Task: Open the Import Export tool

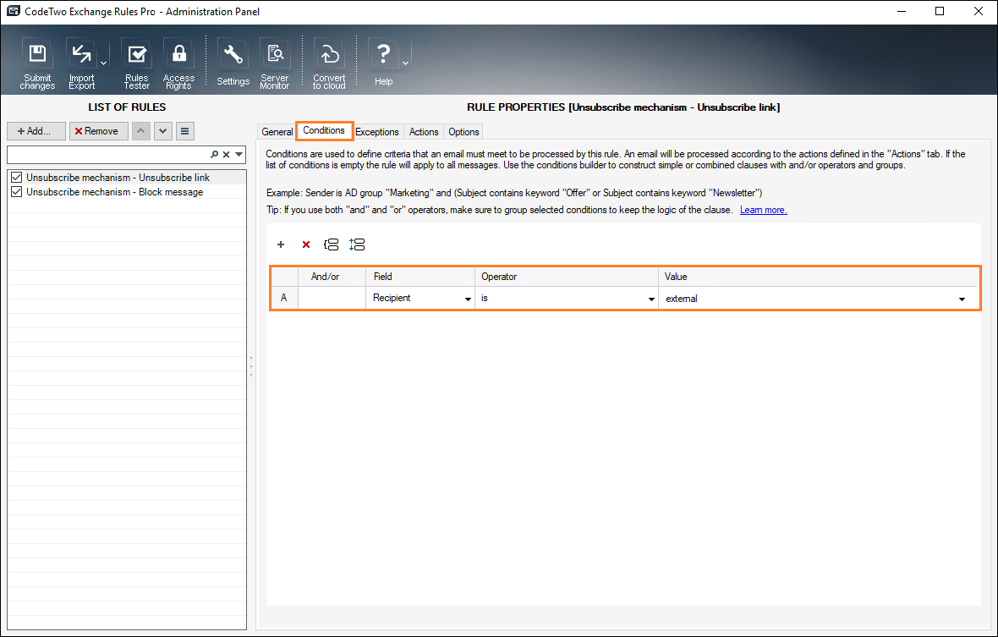Action: [81, 63]
